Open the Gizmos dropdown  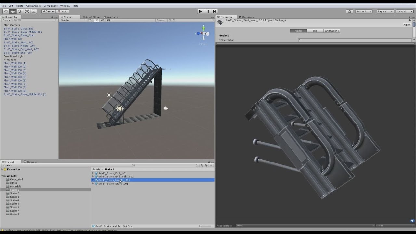[x=162, y=20]
